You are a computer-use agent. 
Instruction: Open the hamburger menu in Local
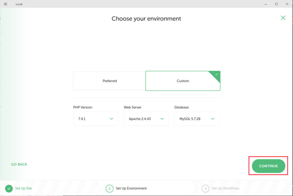point(6,4)
